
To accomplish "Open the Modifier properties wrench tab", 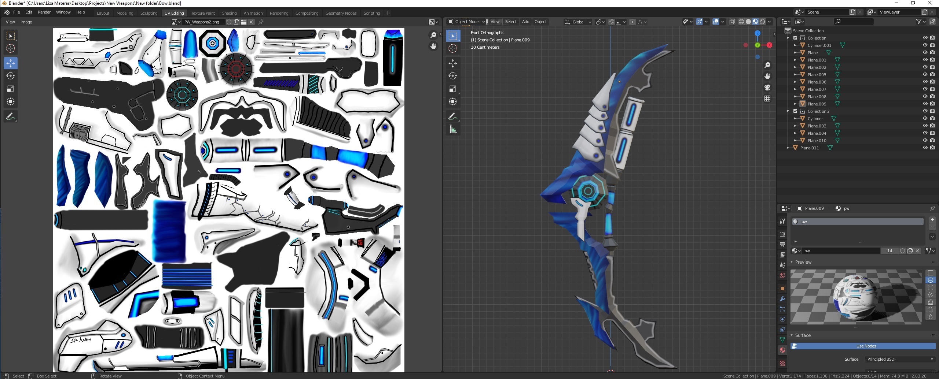I will pos(782,299).
